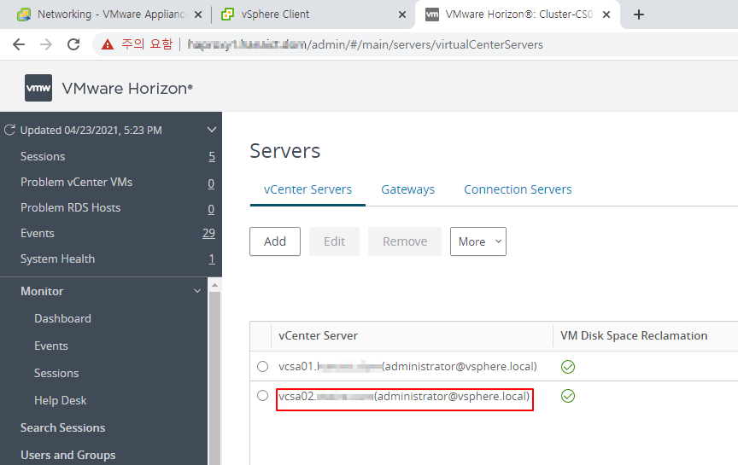Viewport: 738px width, 465px height.
Task: Click the Edit button
Action: (x=334, y=241)
